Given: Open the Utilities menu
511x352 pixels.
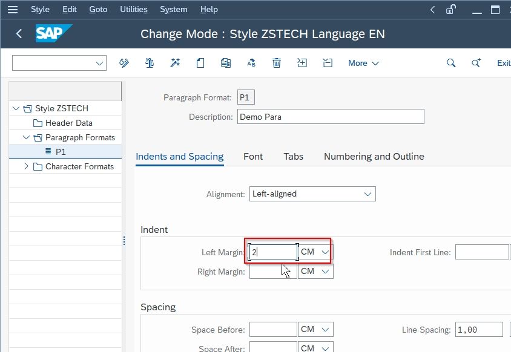Looking at the screenshot, I should pos(134,10).
